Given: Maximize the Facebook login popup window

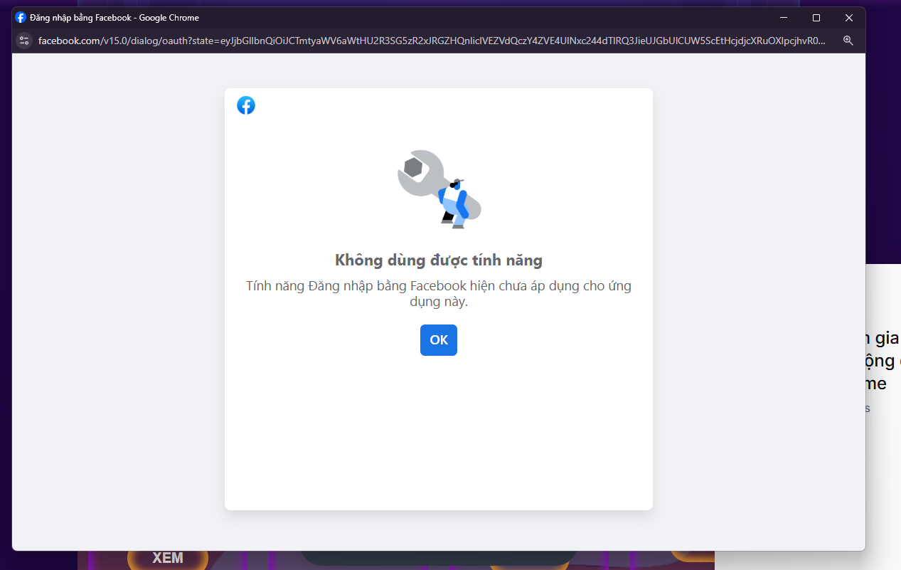Looking at the screenshot, I should [816, 18].
